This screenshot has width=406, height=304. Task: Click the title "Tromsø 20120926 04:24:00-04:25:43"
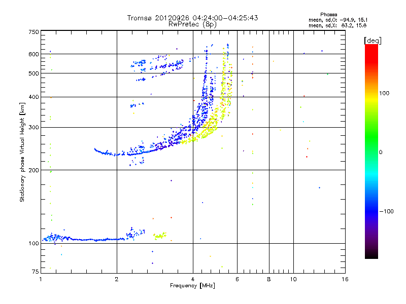click(x=192, y=18)
